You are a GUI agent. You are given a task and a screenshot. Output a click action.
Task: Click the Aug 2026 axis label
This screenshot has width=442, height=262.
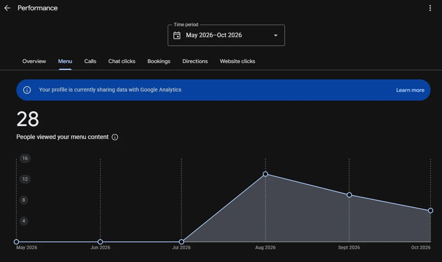[265, 247]
